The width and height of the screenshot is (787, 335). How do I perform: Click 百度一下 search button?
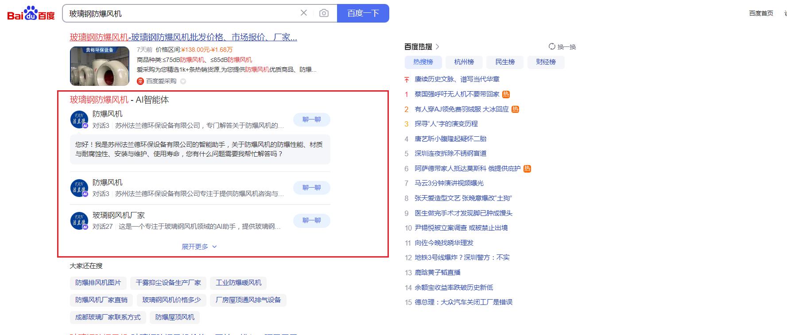[x=363, y=13]
